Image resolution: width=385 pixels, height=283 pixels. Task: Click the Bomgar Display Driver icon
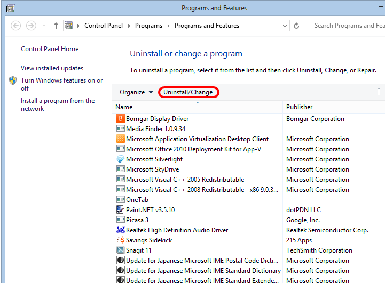click(120, 119)
